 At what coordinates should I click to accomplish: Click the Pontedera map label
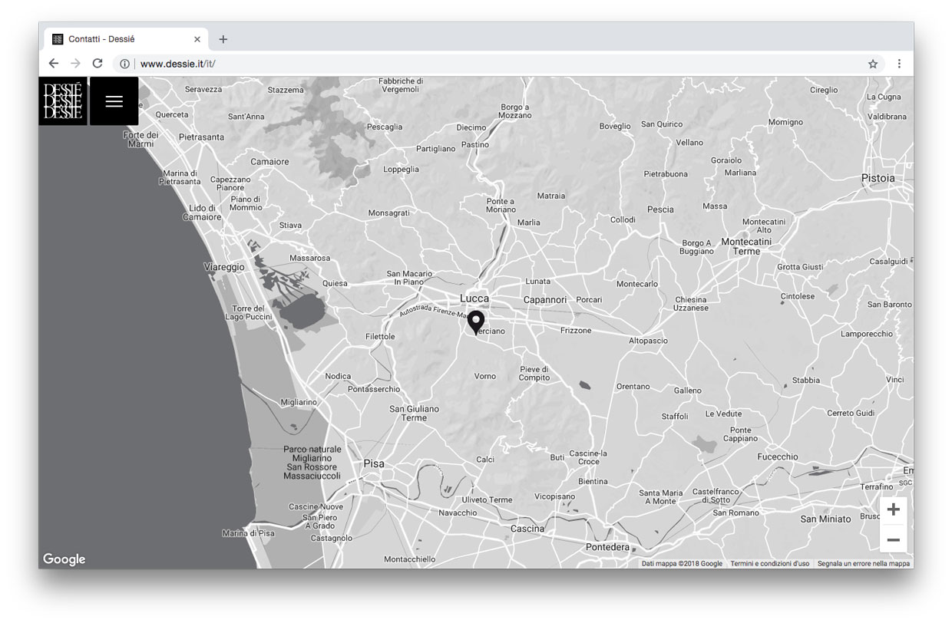(607, 547)
